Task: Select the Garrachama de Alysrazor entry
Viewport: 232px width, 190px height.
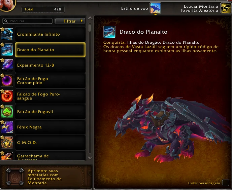Action: [x=50, y=155]
